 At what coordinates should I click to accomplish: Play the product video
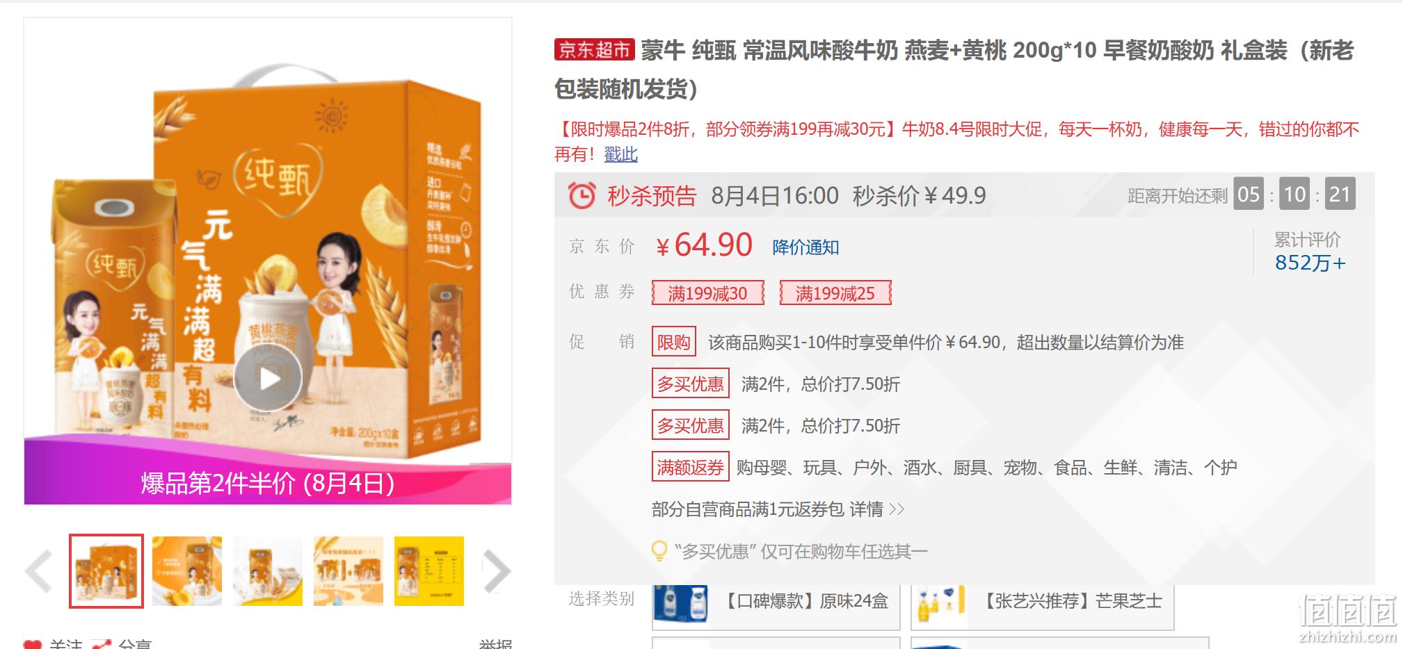click(268, 379)
